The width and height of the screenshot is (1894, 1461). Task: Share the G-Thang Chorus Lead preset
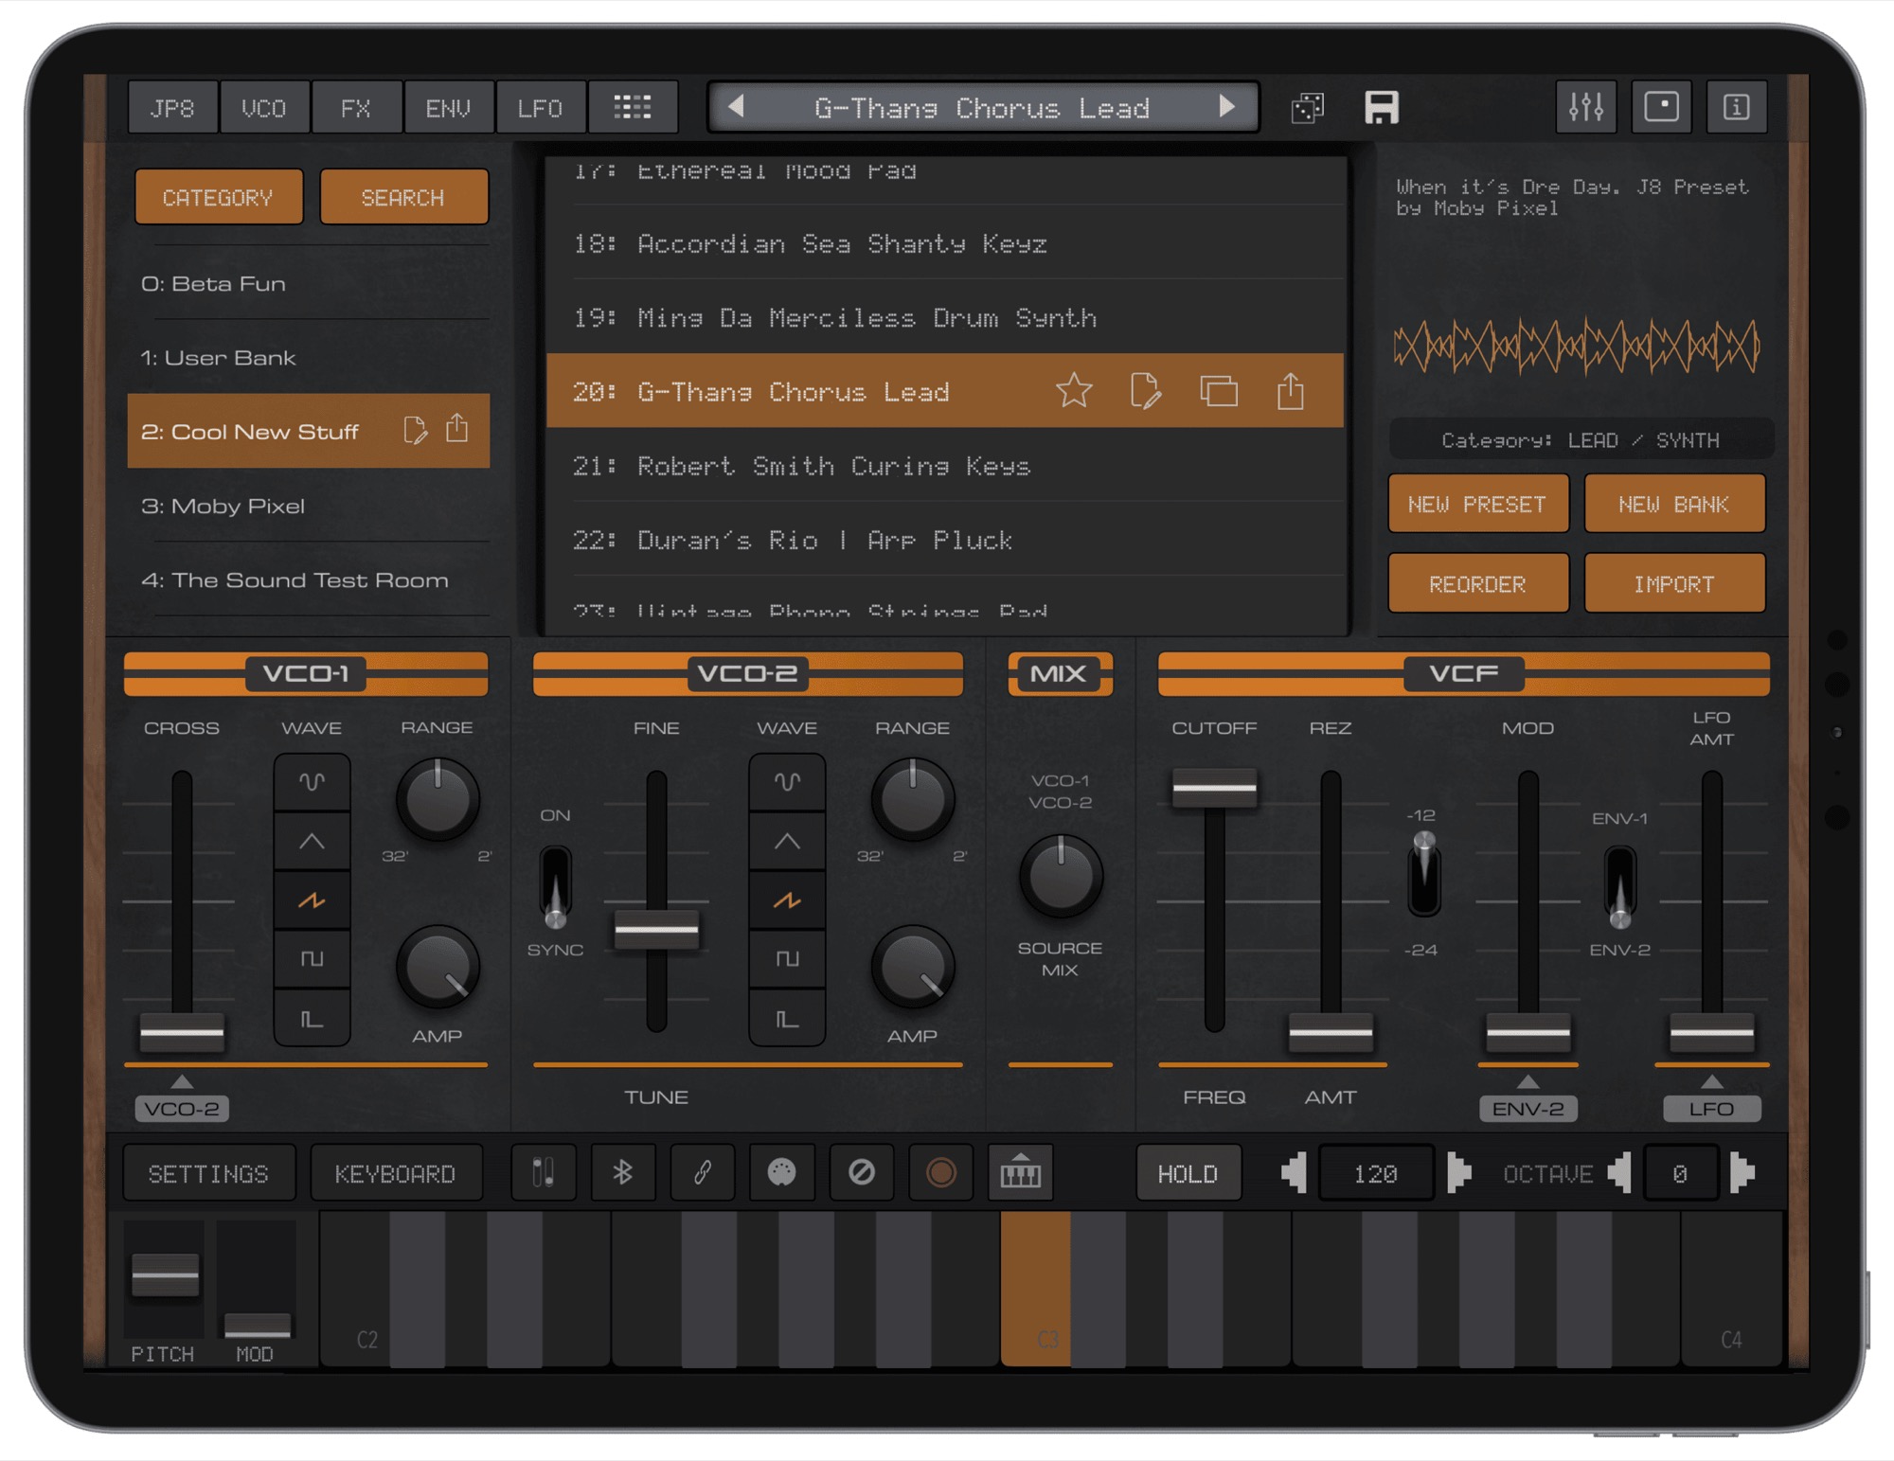[1291, 390]
